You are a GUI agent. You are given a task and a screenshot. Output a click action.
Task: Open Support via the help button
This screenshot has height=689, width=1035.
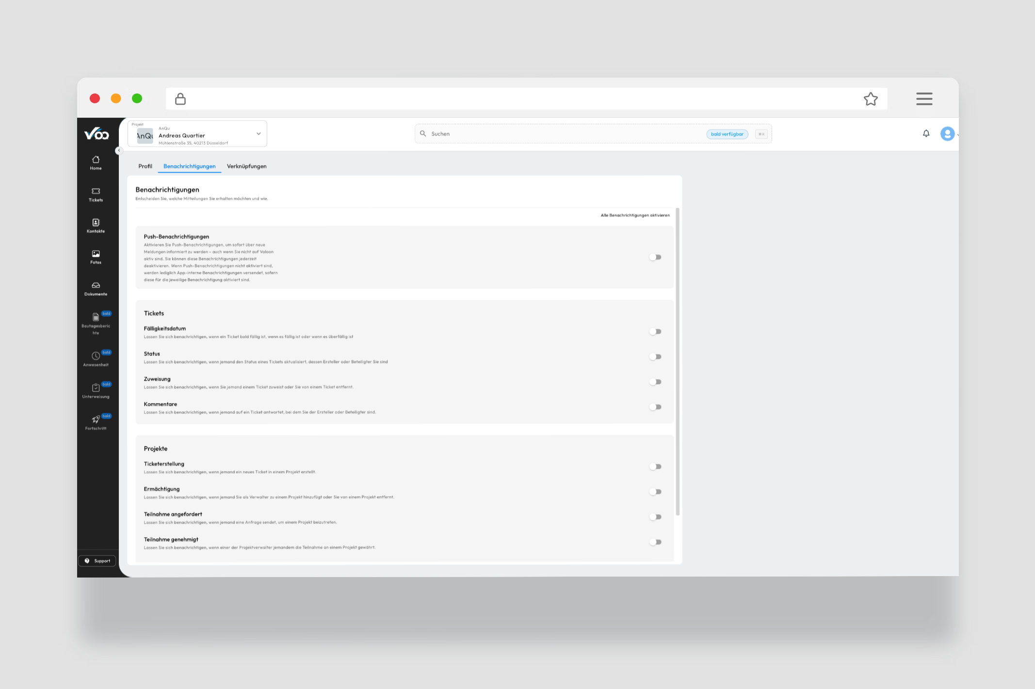(97, 561)
